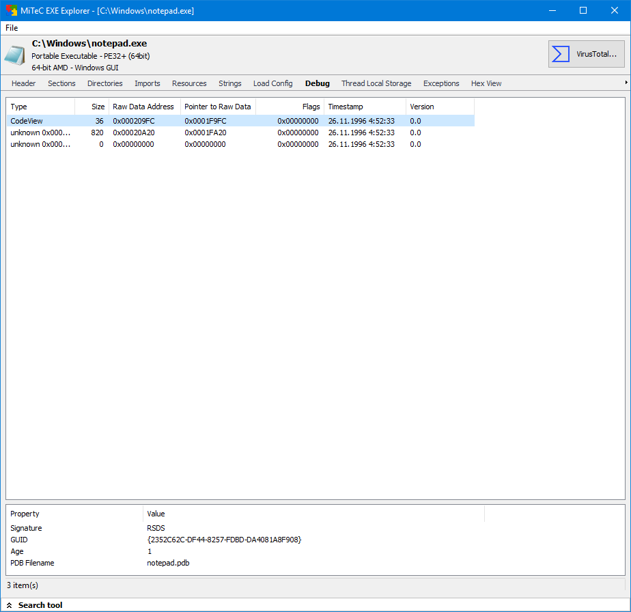Open the Directories tab
Screen dimensions: 631x612
(104, 83)
